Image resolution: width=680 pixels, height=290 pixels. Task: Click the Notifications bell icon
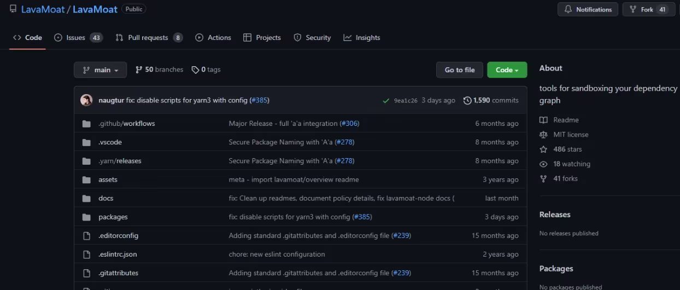[568, 9]
